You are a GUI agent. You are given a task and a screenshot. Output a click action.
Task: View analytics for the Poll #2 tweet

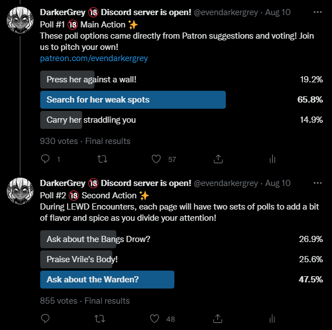tap(272, 319)
